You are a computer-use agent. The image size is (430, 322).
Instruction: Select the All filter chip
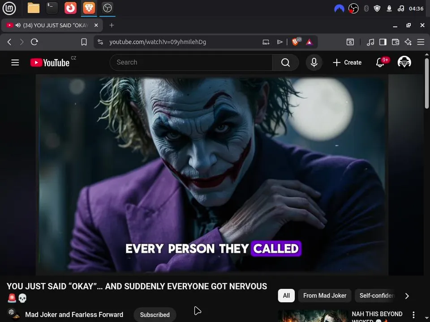click(x=286, y=296)
